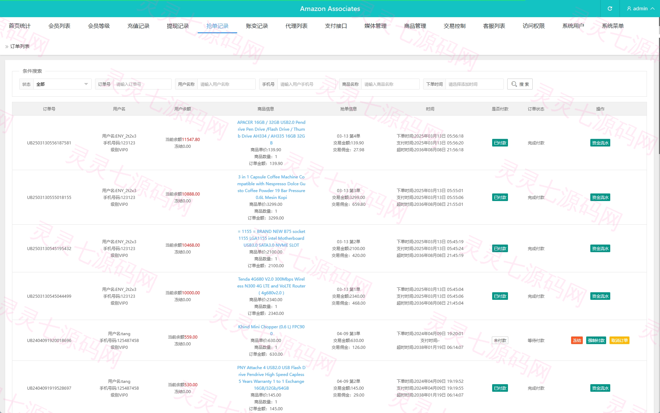
Task: Go to 代理列表 tab
Action: pyautogui.click(x=297, y=26)
